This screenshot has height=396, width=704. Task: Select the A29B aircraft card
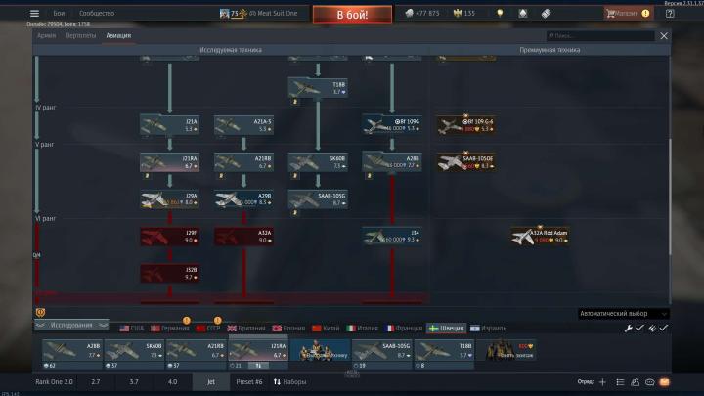pyautogui.click(x=243, y=199)
